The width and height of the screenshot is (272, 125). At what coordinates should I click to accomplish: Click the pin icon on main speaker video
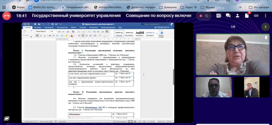[x=266, y=38]
